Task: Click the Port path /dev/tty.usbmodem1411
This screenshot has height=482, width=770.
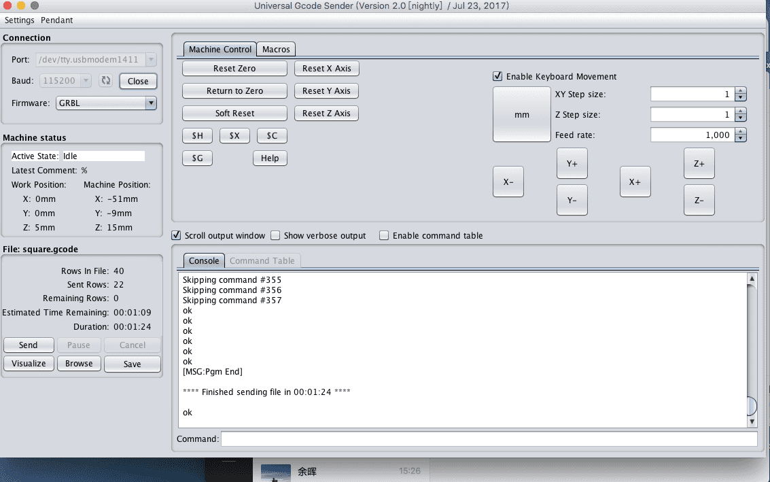Action: tap(90, 59)
